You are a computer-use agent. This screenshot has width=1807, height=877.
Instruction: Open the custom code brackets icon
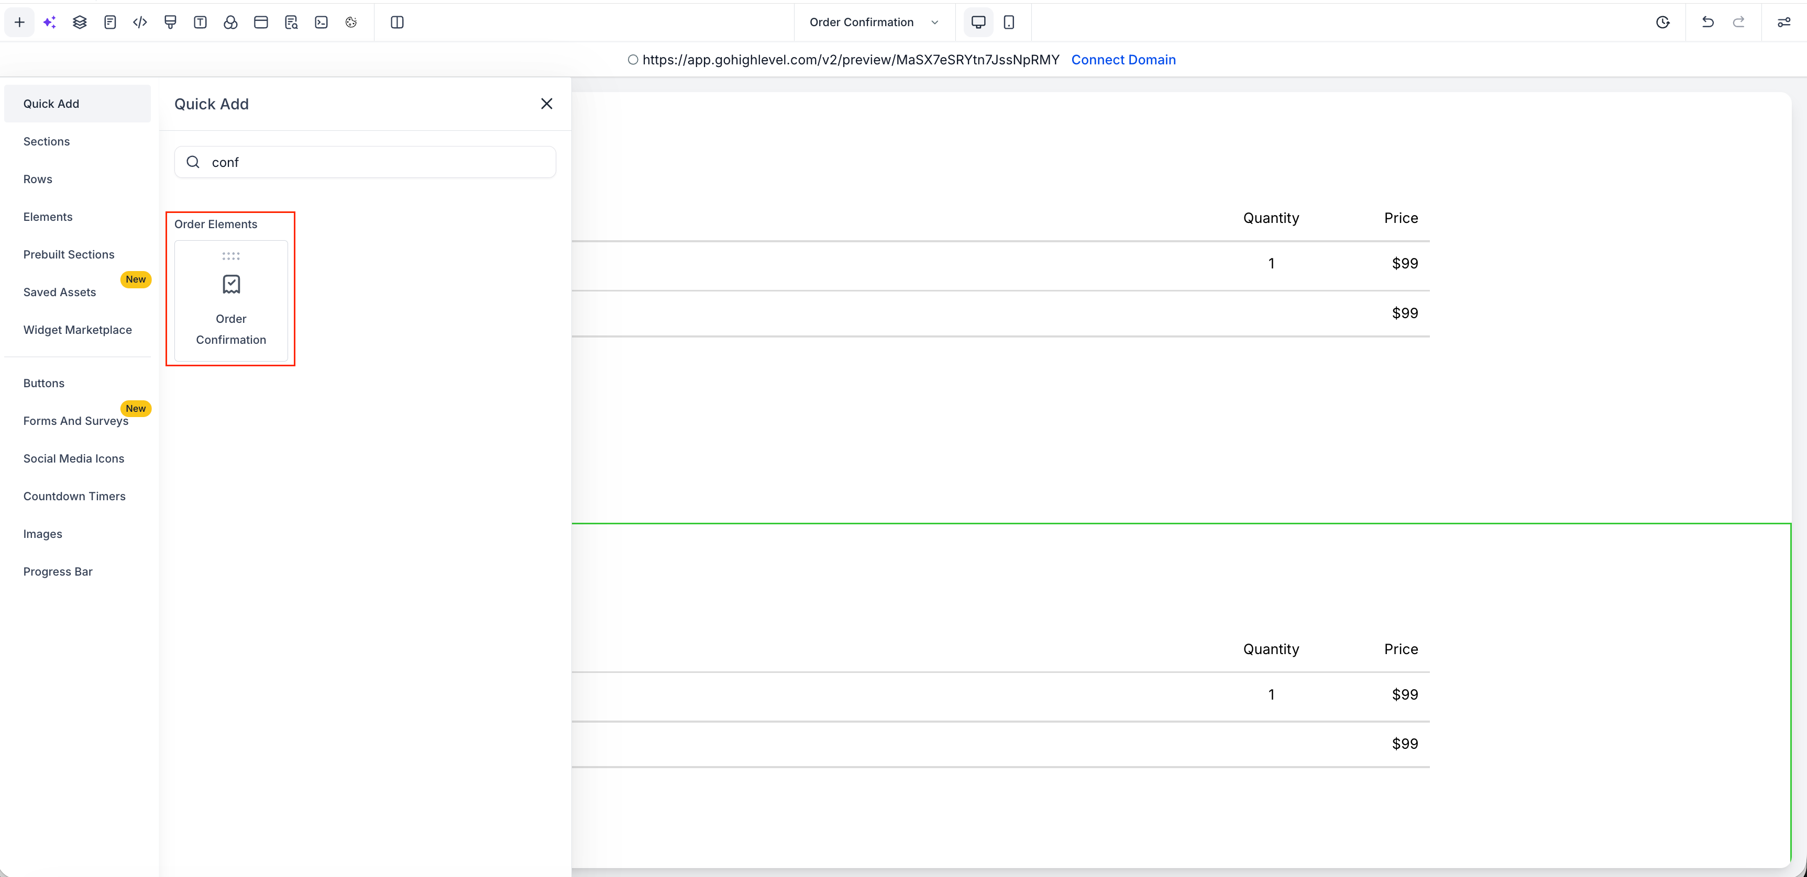140,23
